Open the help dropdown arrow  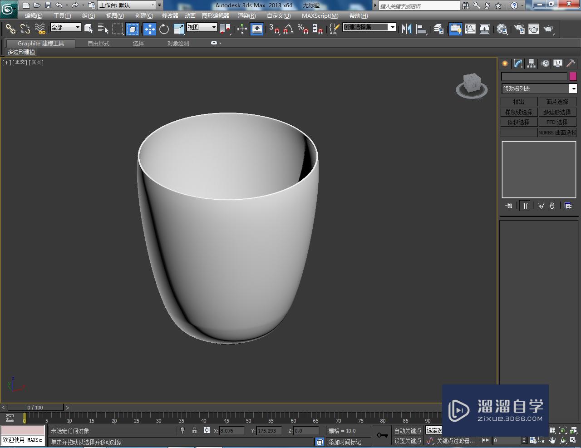[522, 5]
